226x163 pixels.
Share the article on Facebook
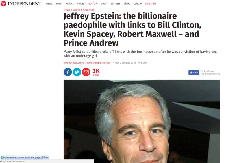point(68,72)
